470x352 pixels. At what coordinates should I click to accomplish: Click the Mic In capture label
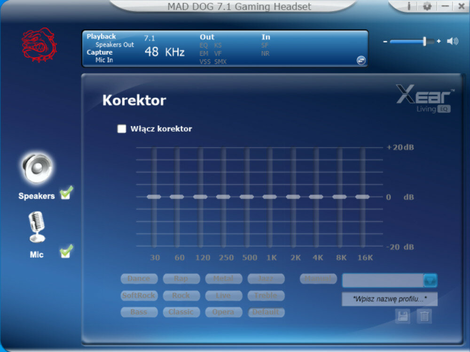click(104, 60)
